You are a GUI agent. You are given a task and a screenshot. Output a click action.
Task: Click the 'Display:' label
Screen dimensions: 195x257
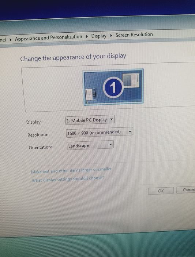34,122
